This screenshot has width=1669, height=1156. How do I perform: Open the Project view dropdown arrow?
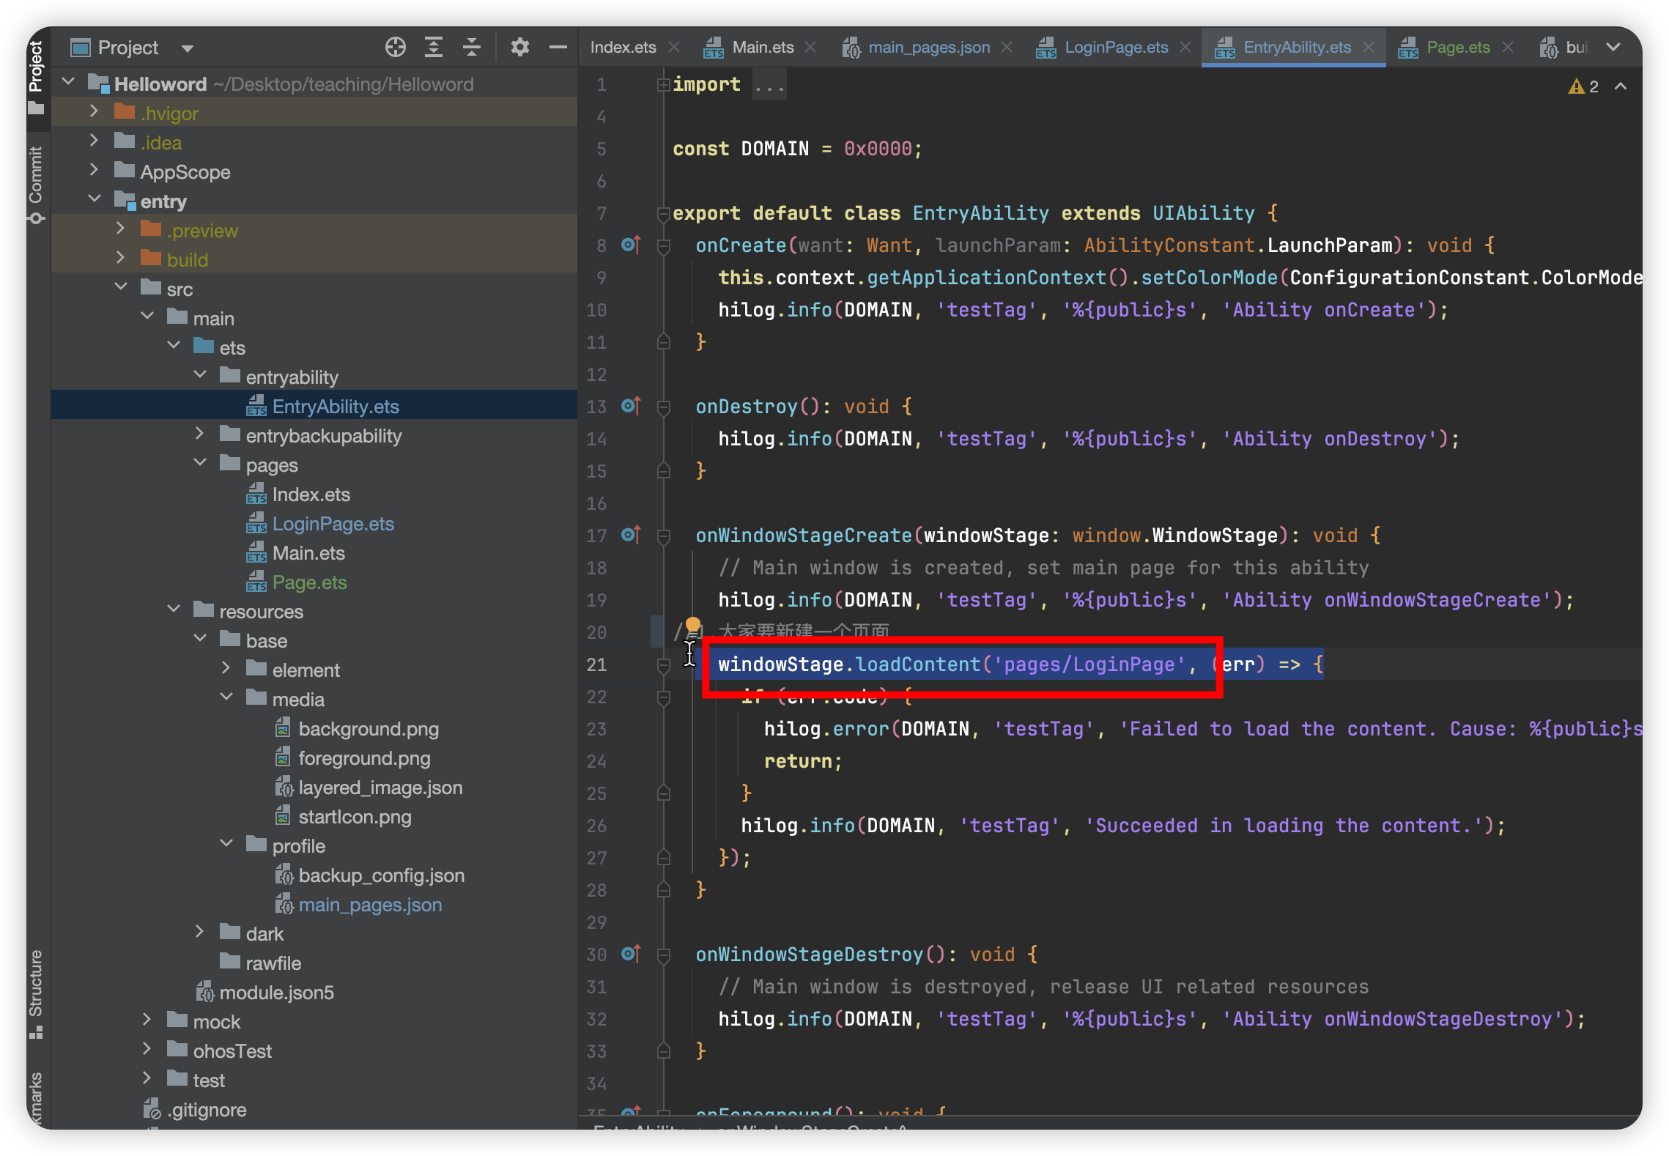pyautogui.click(x=188, y=48)
